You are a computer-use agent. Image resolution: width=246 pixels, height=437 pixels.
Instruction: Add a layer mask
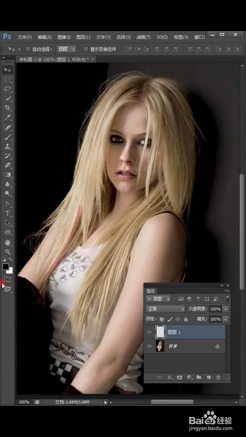point(179,377)
